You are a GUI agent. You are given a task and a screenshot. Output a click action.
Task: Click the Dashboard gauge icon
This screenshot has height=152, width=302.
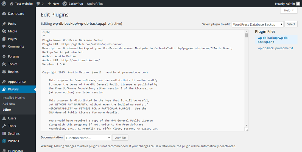[4, 14]
